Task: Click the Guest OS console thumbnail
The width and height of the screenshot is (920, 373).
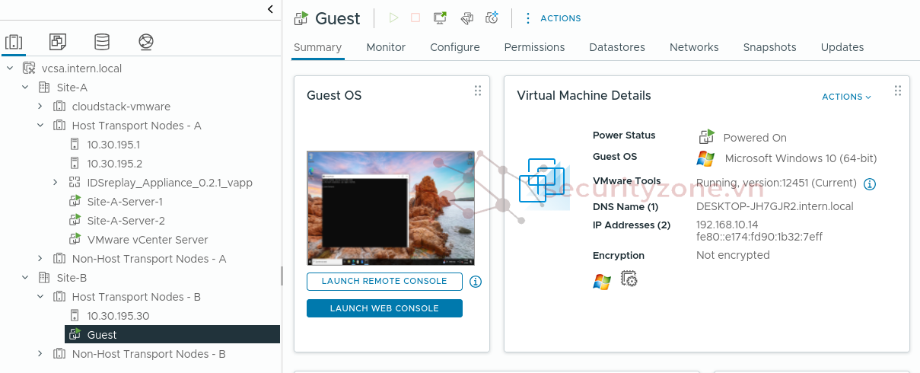Action: click(x=390, y=207)
